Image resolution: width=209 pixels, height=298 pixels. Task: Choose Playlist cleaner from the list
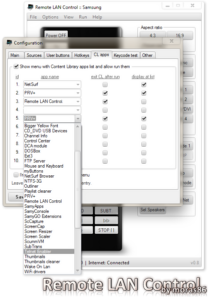(49, 191)
